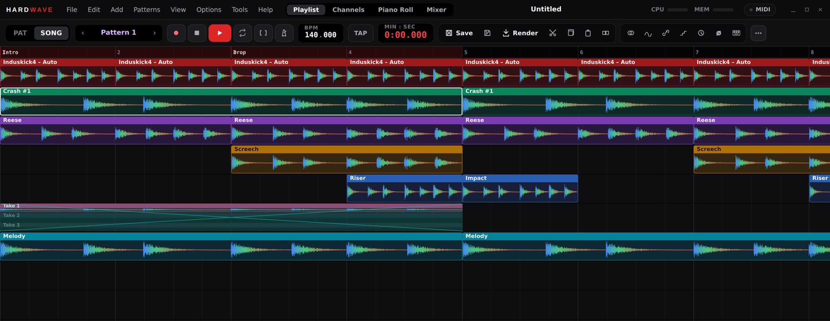Toggle the metronome
Viewport: 830px width, 321px height.
point(284,33)
